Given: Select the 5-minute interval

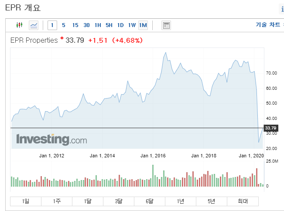Looking at the screenshot, I should (64, 25).
